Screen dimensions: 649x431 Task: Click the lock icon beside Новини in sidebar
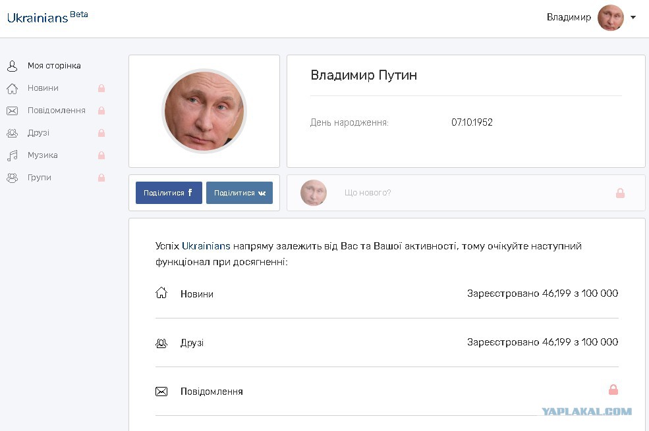click(x=101, y=88)
